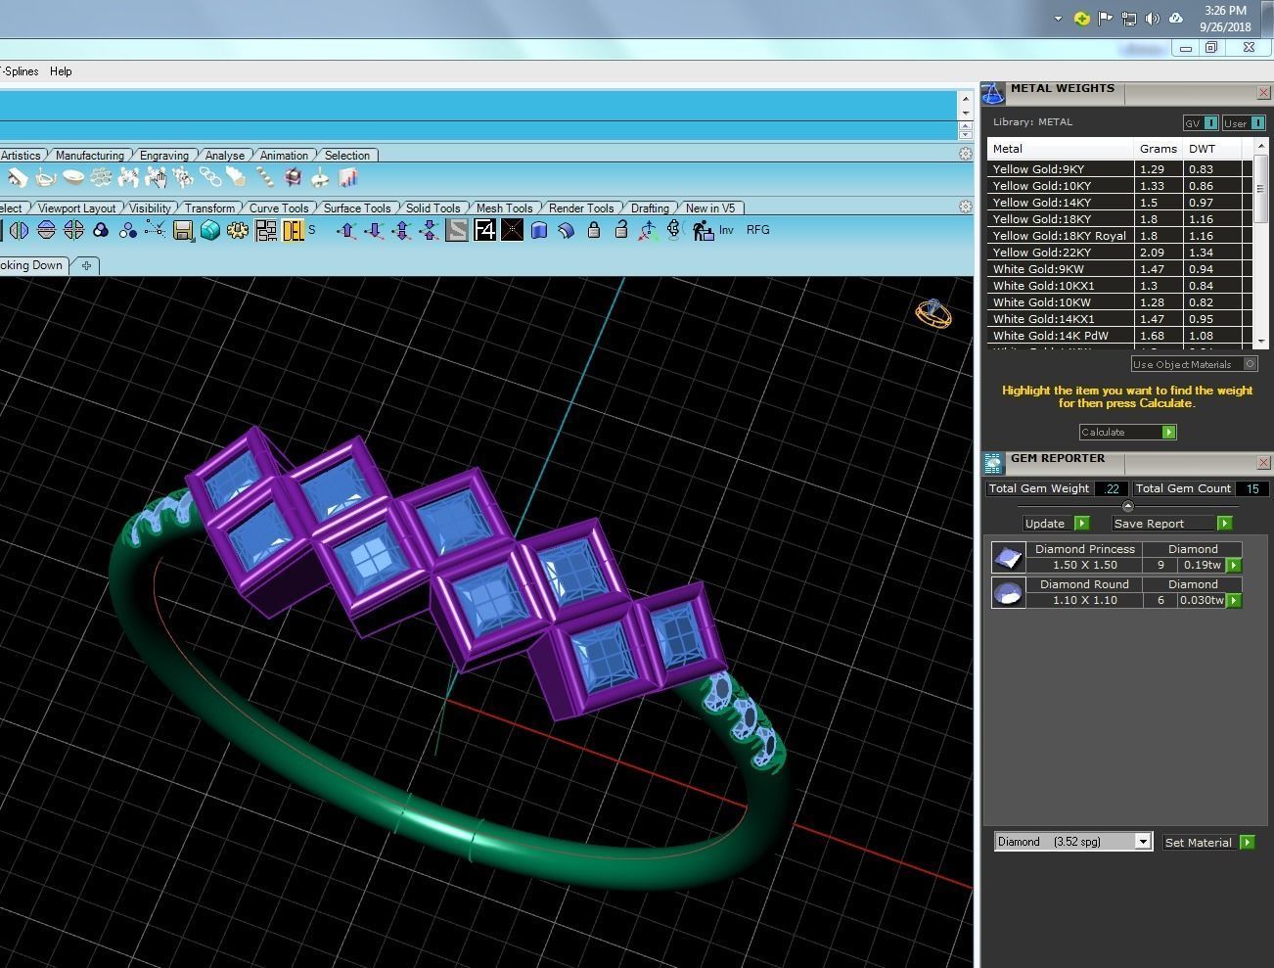Screen dimensions: 1274x968
Task: Click the bar chart icon in the top toolbar
Action: point(347,177)
